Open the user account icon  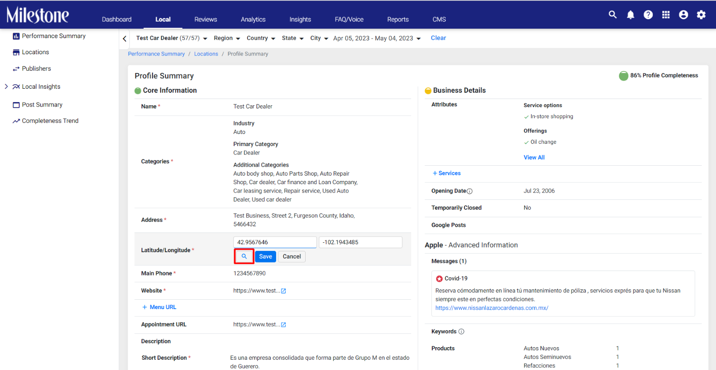coord(683,15)
